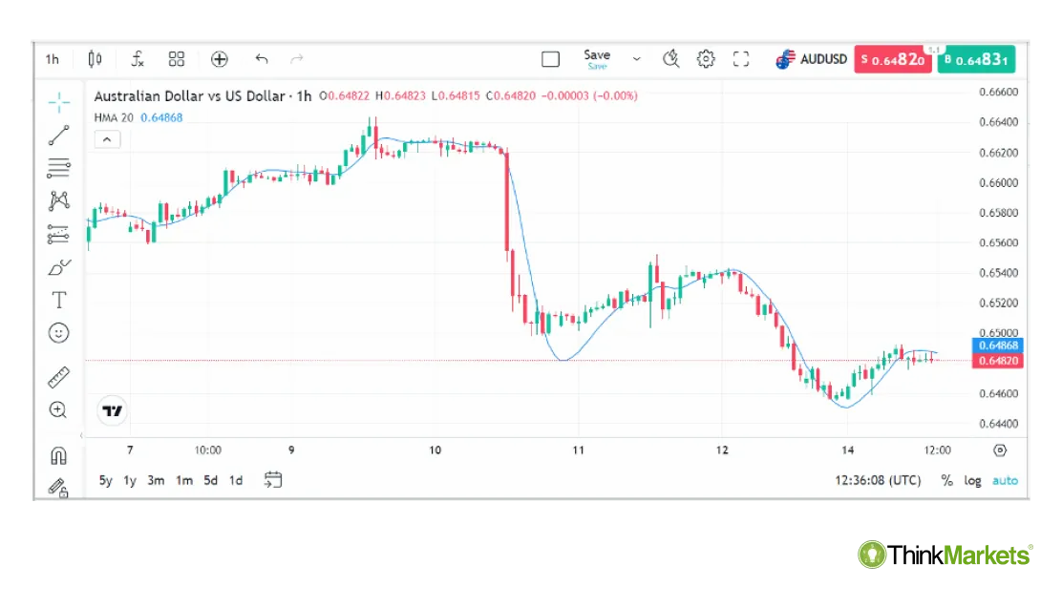
Task: Expand the Save options dropdown
Action: [x=636, y=58]
